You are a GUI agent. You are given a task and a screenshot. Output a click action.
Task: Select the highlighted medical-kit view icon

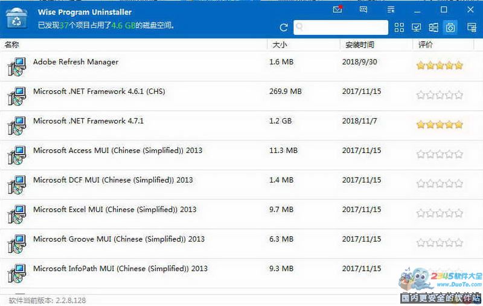(x=450, y=28)
